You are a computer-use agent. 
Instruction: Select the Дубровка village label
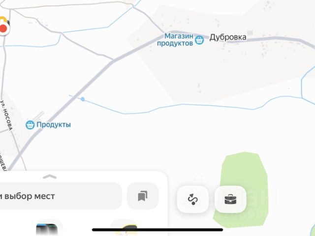click(228, 37)
